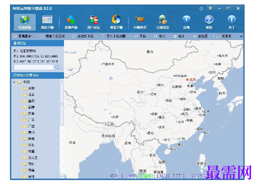Click the 放大 zoom-in toolbar button

tap(160, 36)
